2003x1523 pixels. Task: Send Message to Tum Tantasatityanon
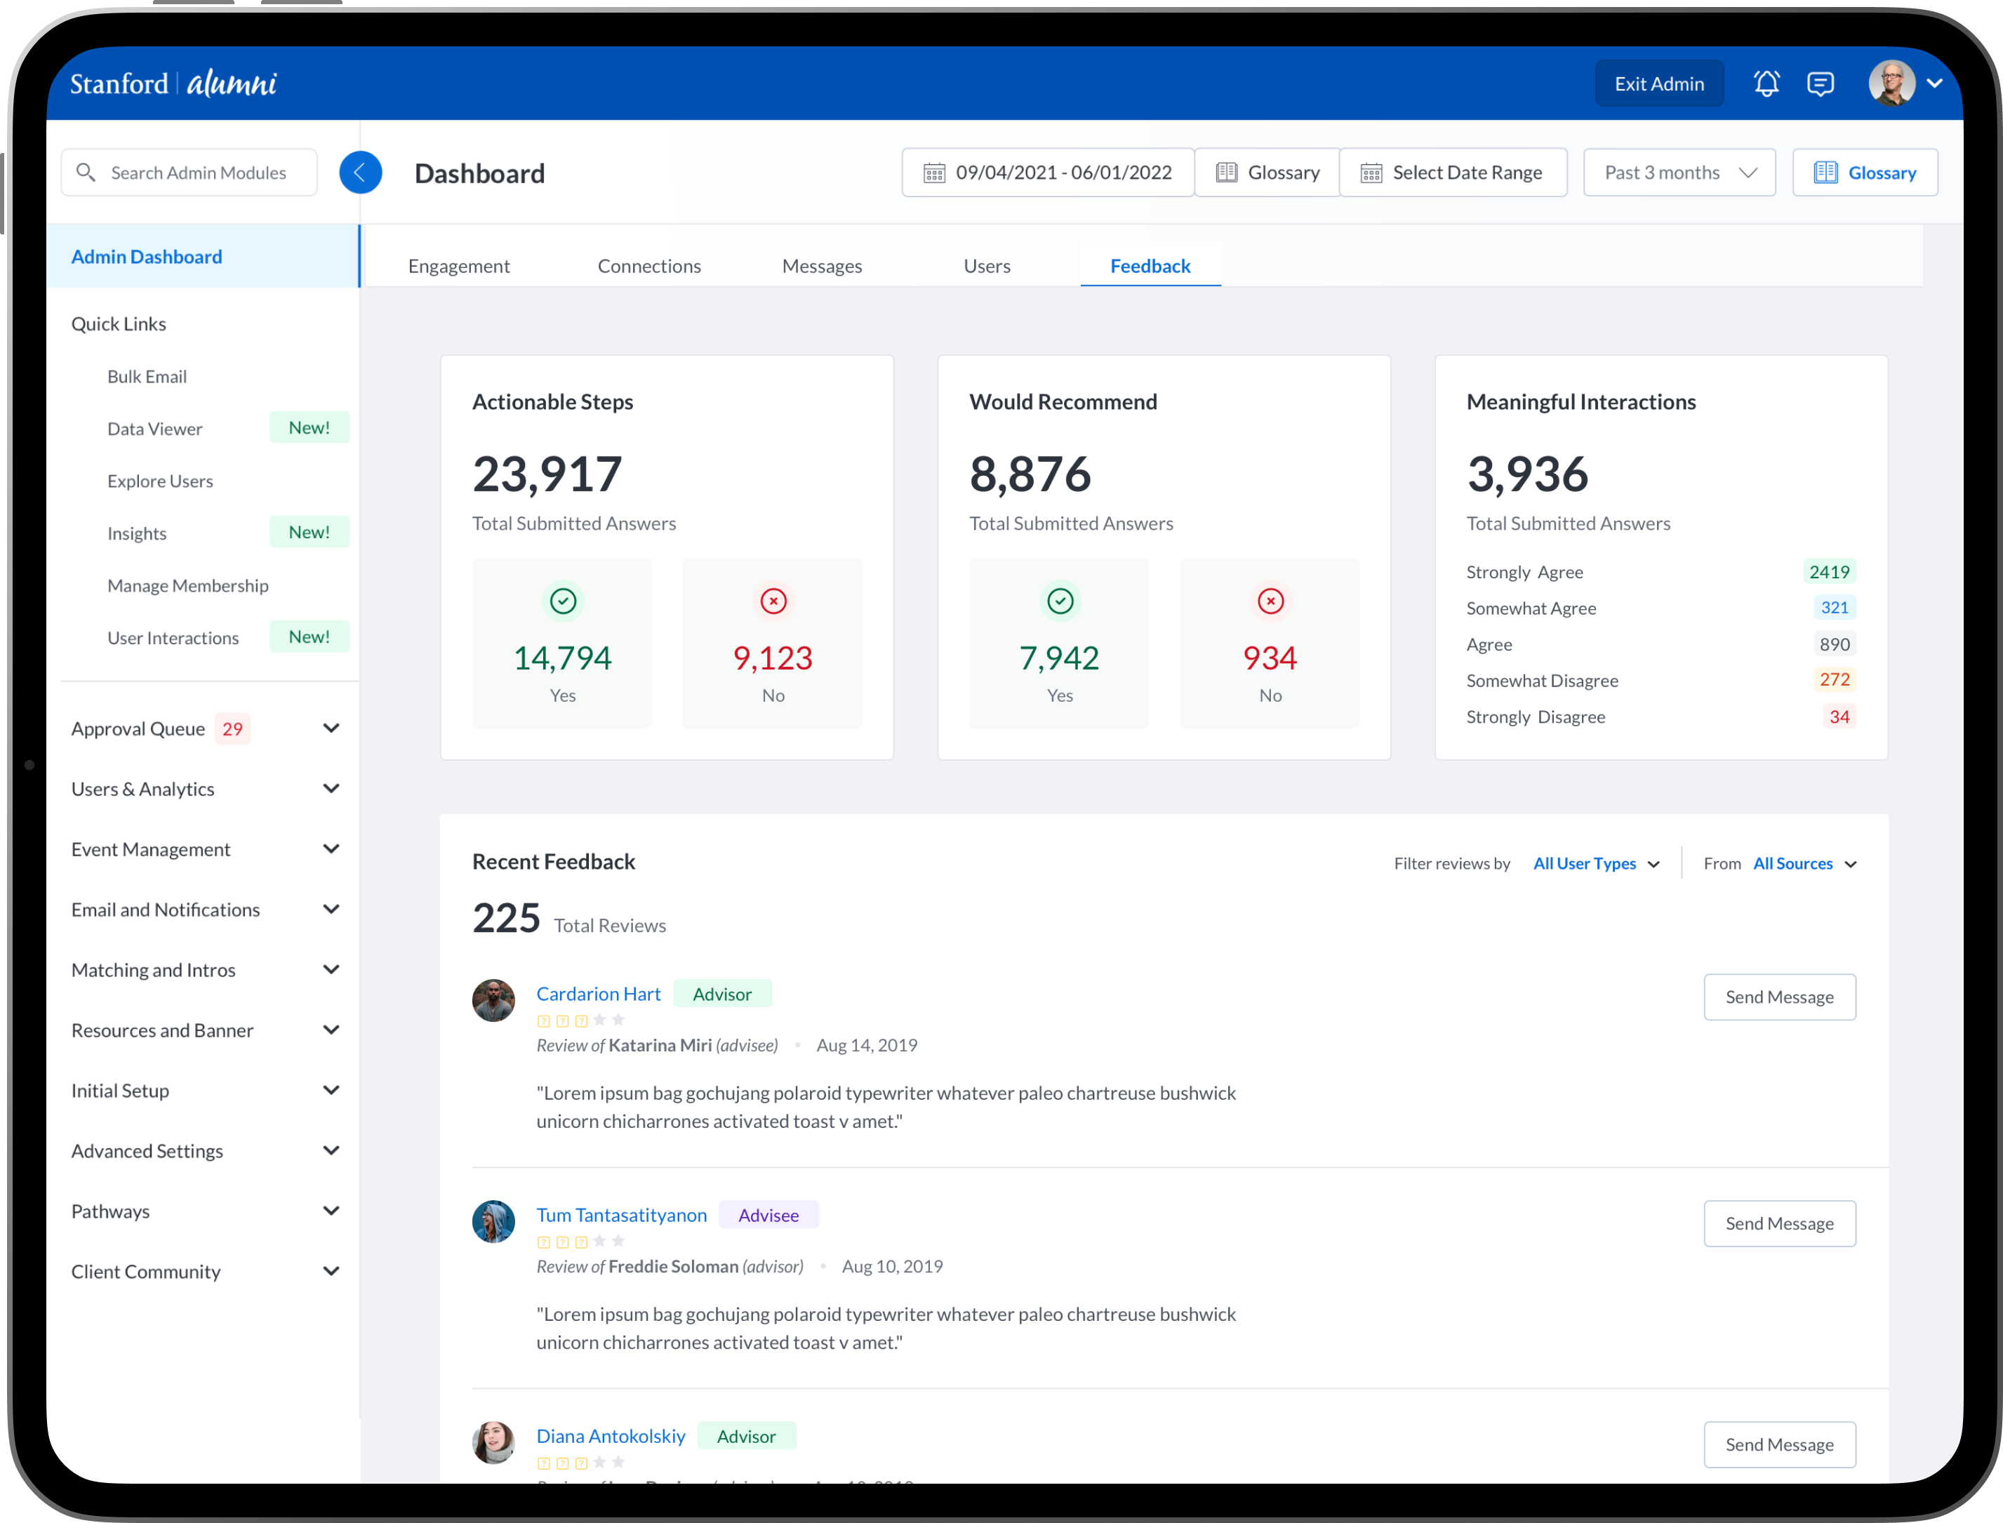pos(1778,1223)
